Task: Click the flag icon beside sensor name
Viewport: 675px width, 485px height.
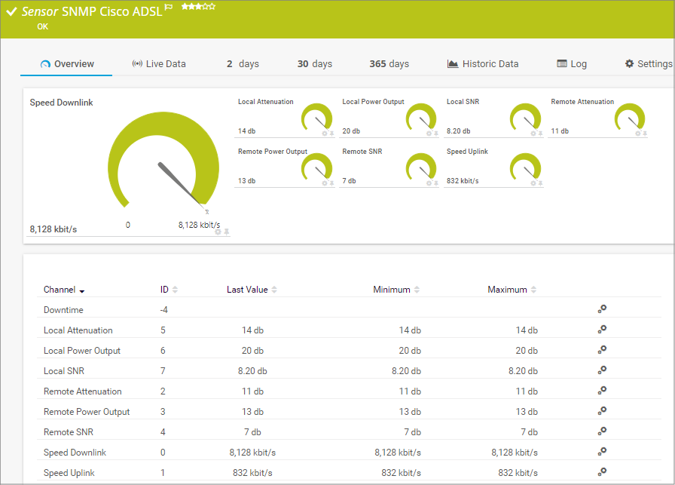Action: (169, 8)
